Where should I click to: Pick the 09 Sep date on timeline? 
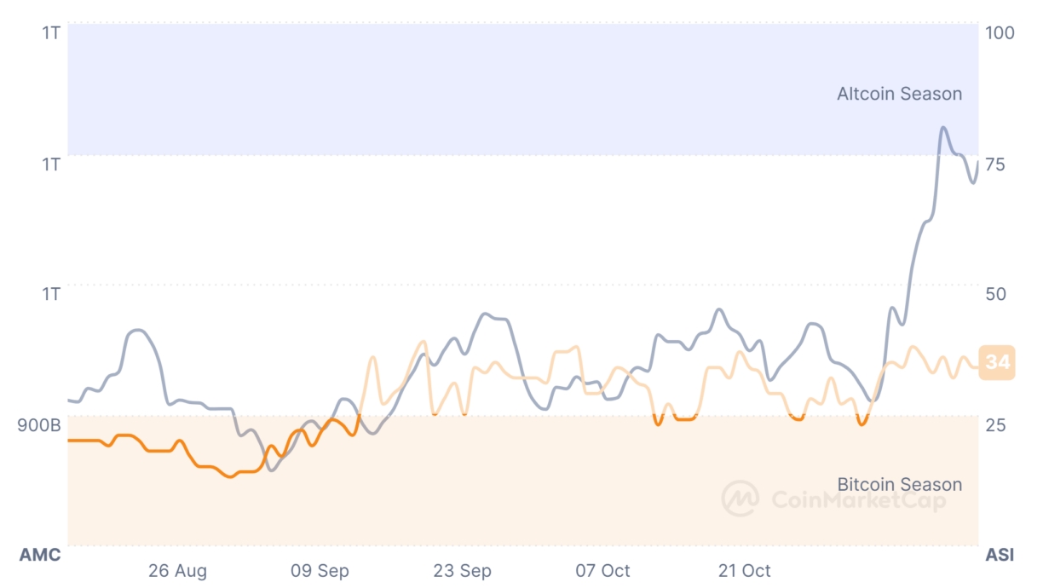point(320,571)
